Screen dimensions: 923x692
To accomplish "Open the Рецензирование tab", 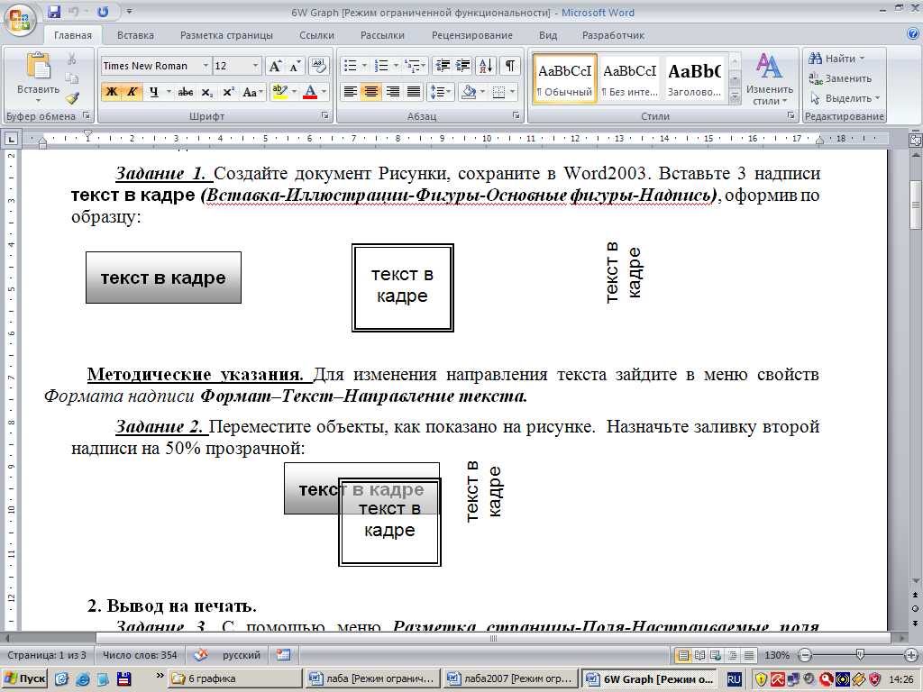I will pyautogui.click(x=472, y=35).
